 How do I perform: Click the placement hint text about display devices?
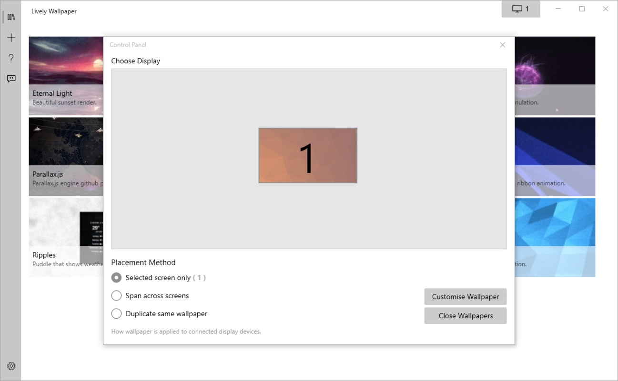click(x=186, y=331)
